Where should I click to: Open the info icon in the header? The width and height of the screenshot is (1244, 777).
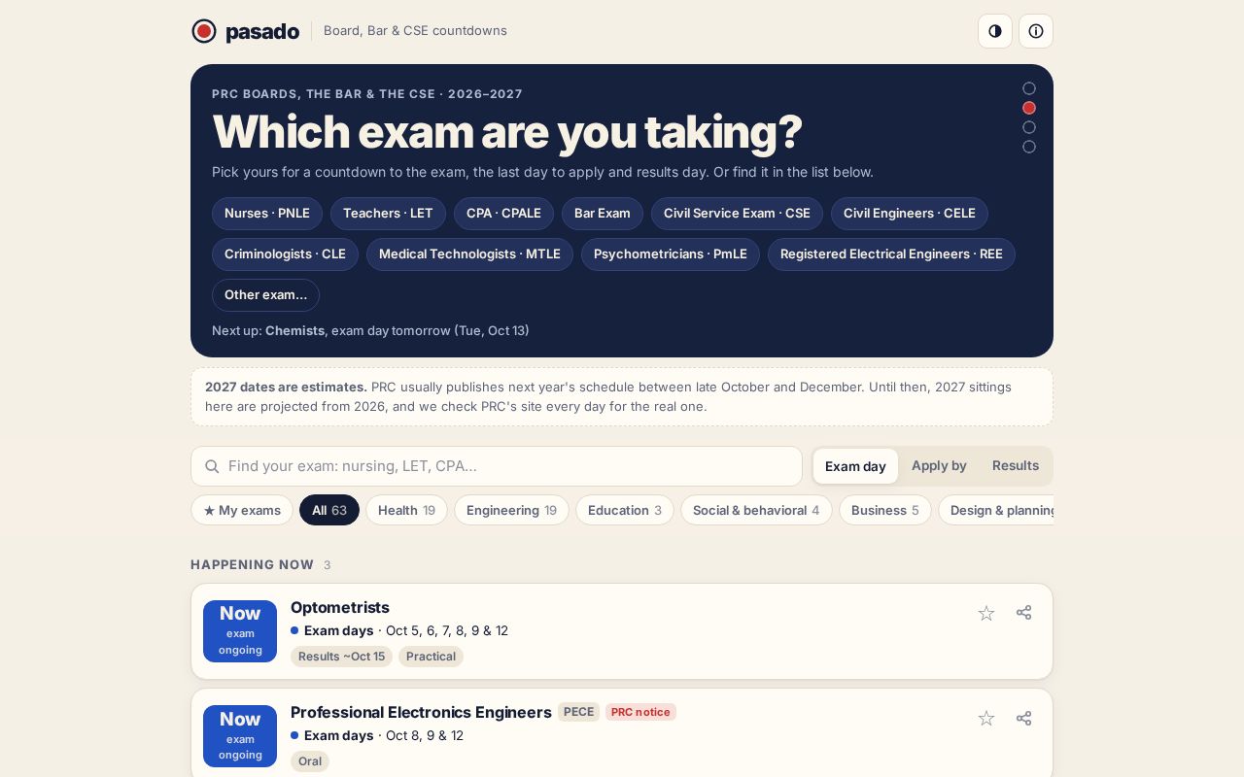(x=1036, y=31)
